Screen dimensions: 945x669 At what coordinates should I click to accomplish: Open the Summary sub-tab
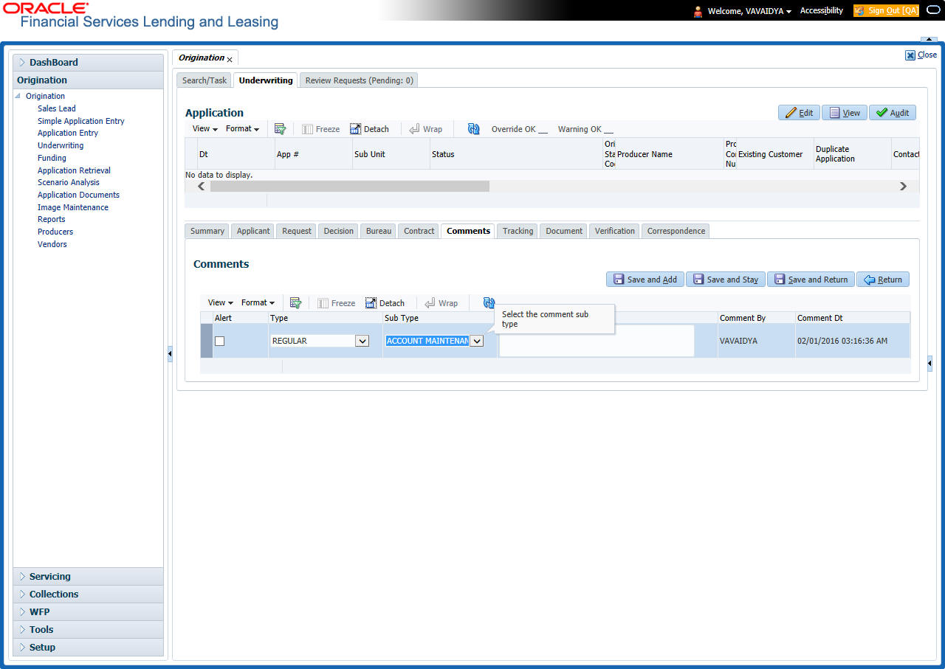click(207, 231)
